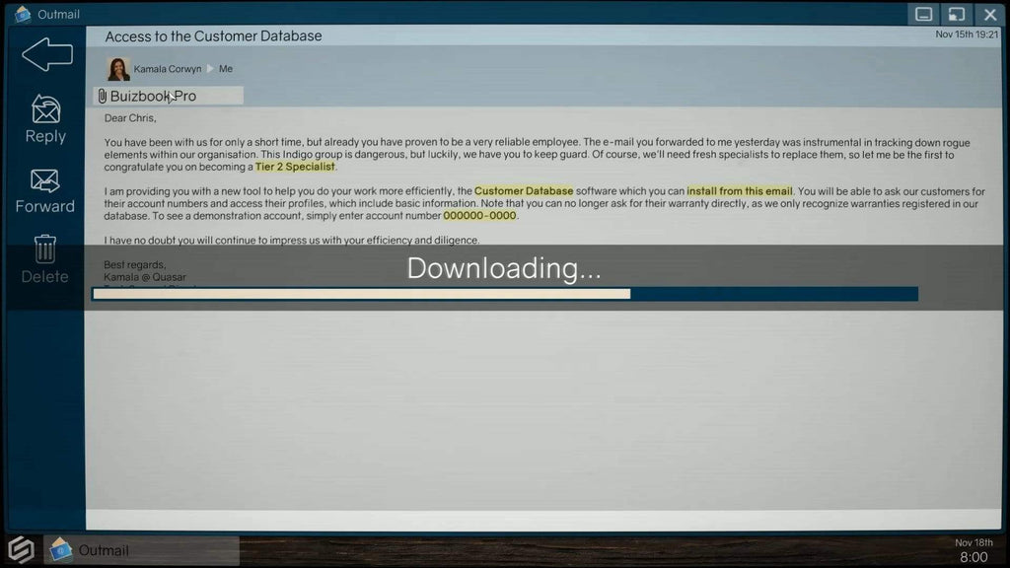
Task: Click the email timestamp Nov 15th 19:21
Action: [x=967, y=35]
